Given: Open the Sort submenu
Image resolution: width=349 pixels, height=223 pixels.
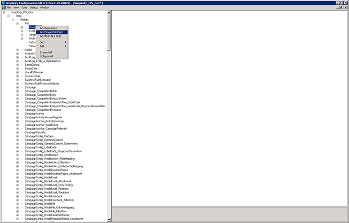Looking at the screenshot, I should point(52,42).
